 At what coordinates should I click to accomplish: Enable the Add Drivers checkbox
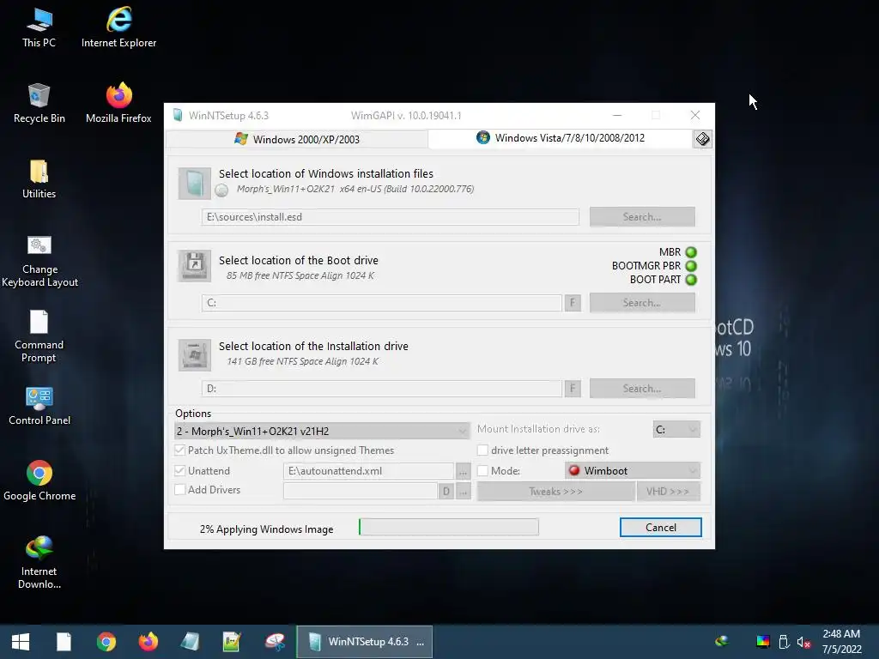(180, 490)
